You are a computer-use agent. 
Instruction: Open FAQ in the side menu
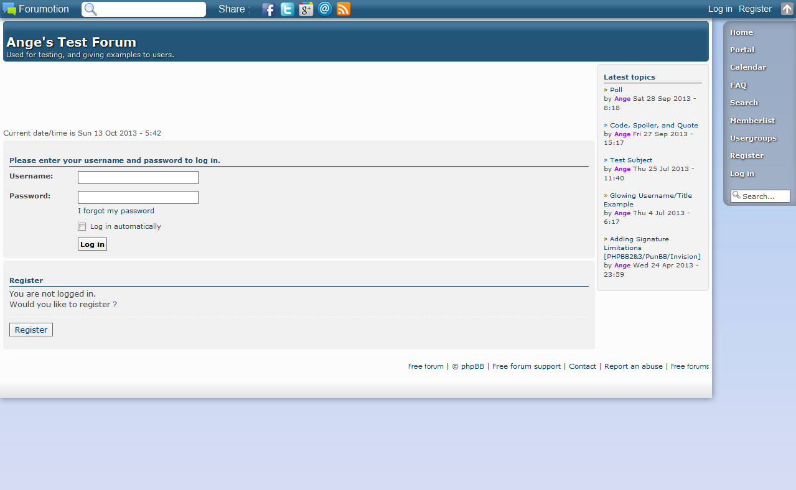pos(738,85)
